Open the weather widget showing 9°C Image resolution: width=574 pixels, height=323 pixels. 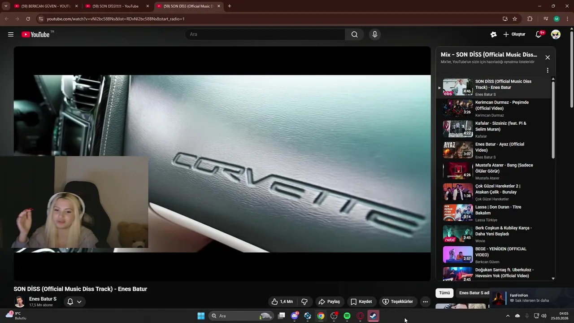16,316
